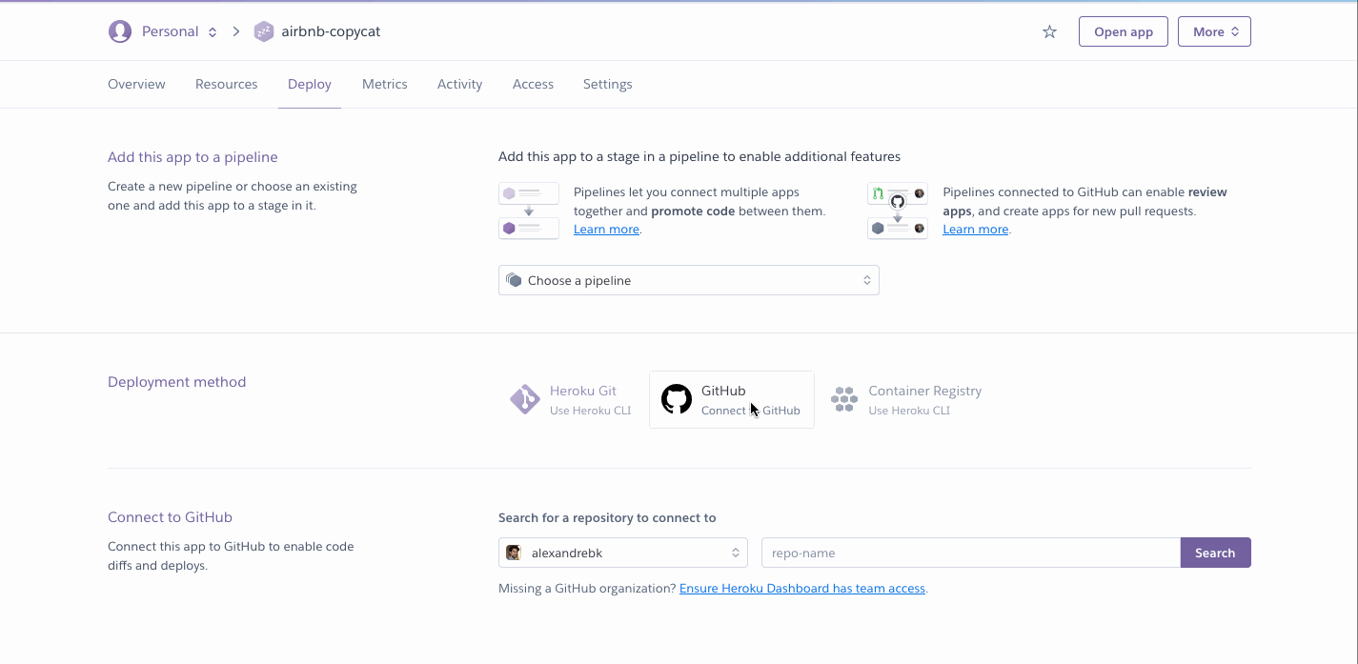Image resolution: width=1358 pixels, height=664 pixels.
Task: Open the Metrics tab
Action: click(x=385, y=84)
